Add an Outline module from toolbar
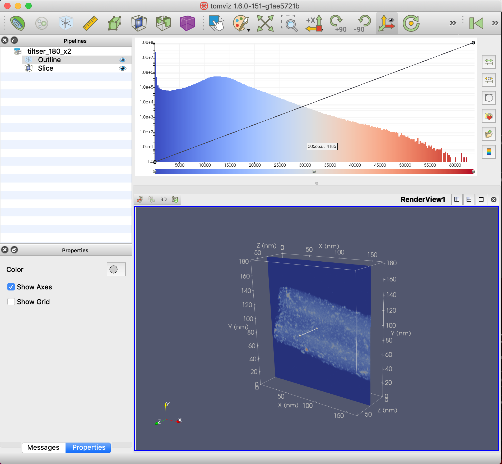 click(x=66, y=23)
